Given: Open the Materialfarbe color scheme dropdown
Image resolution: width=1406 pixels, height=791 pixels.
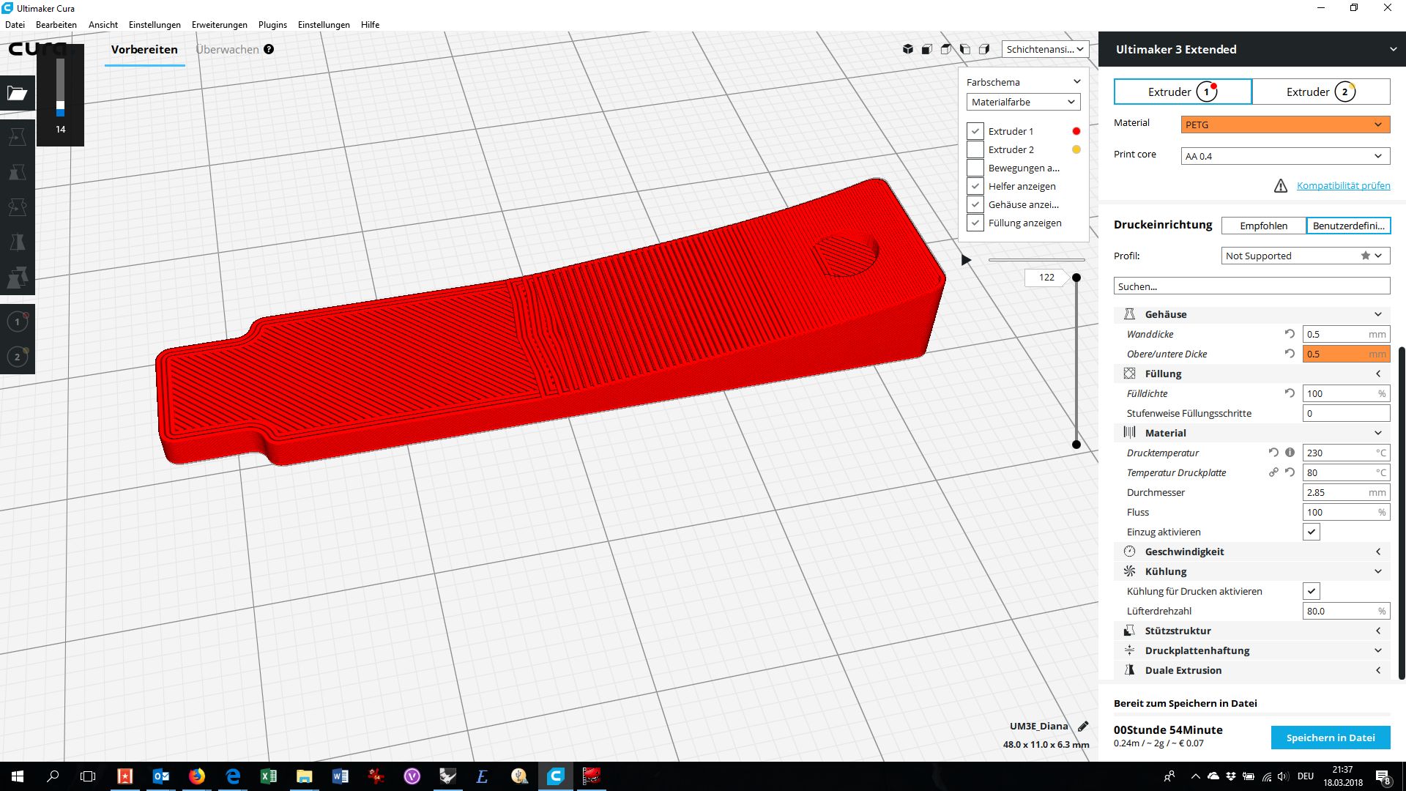Looking at the screenshot, I should (x=1024, y=102).
